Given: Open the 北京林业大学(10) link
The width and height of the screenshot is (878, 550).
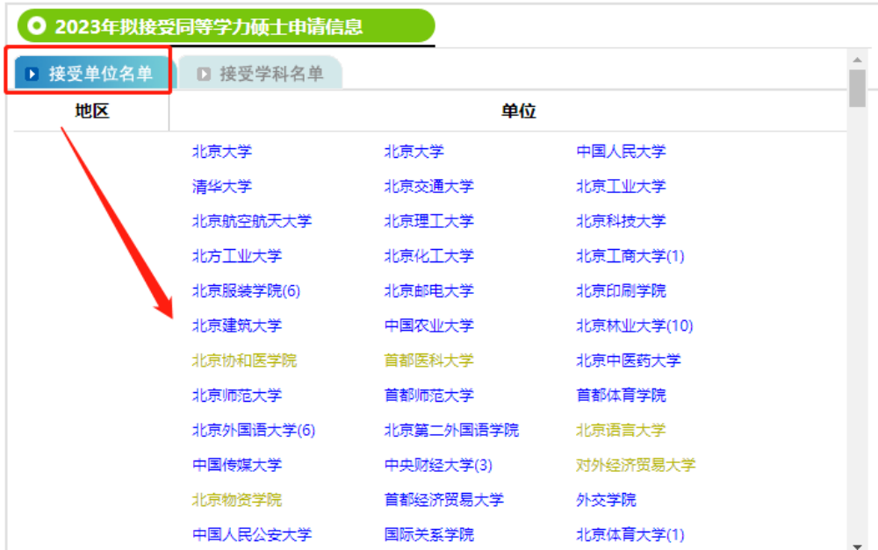Looking at the screenshot, I should click(x=635, y=325).
